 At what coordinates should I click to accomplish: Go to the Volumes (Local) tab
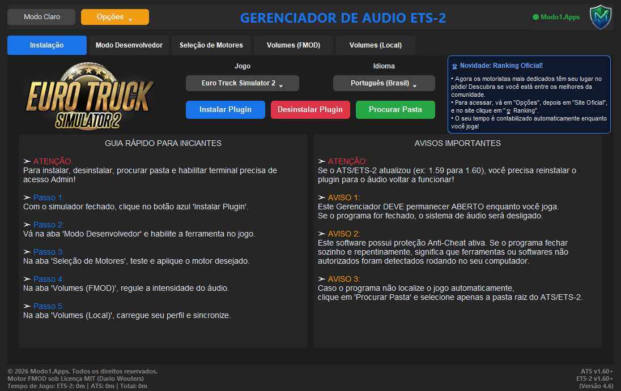(x=376, y=45)
